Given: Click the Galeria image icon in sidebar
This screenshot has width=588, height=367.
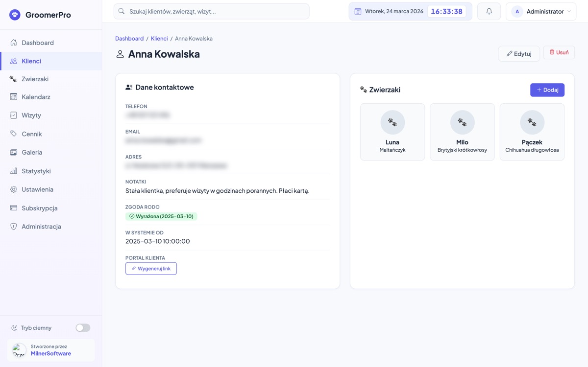Looking at the screenshot, I should 14,152.
